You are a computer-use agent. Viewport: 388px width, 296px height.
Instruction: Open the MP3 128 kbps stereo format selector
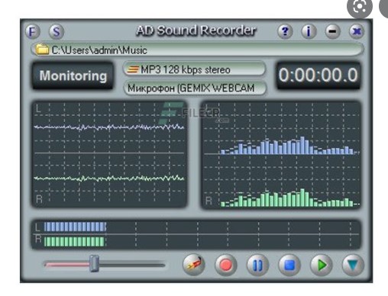pos(195,69)
